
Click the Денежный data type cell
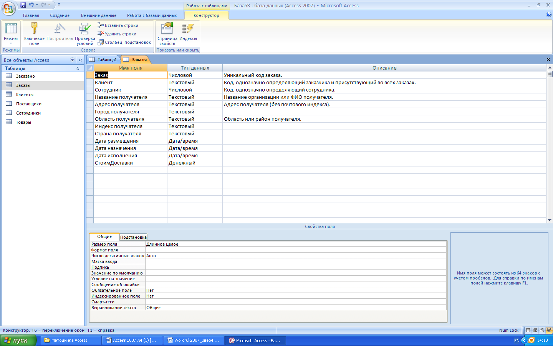tap(195, 163)
